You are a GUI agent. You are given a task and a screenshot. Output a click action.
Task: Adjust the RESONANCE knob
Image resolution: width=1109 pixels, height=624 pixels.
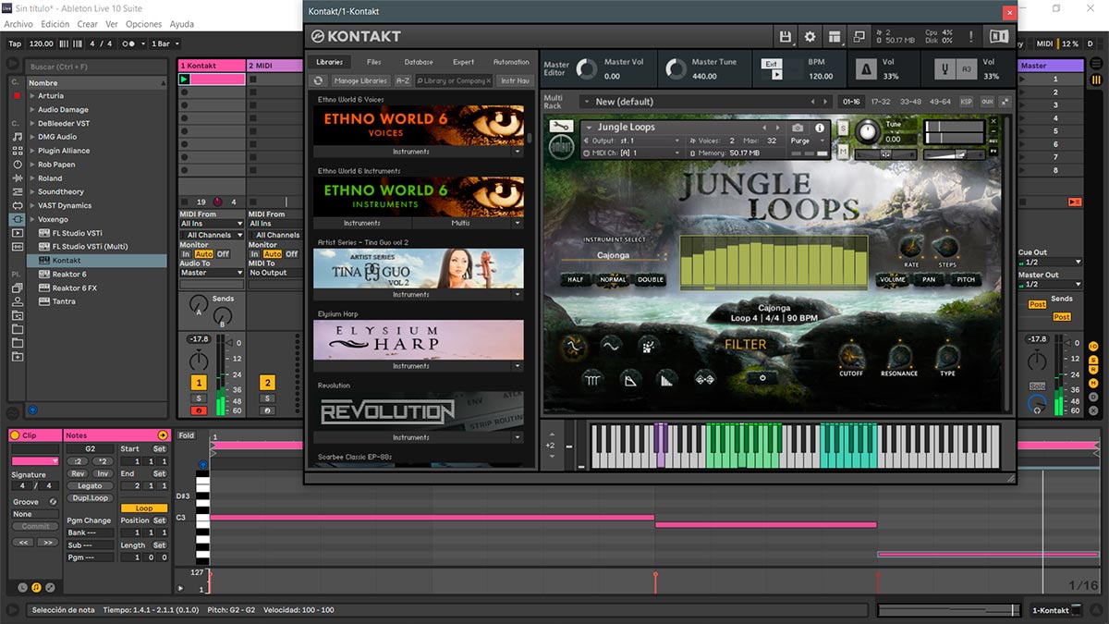pos(898,355)
